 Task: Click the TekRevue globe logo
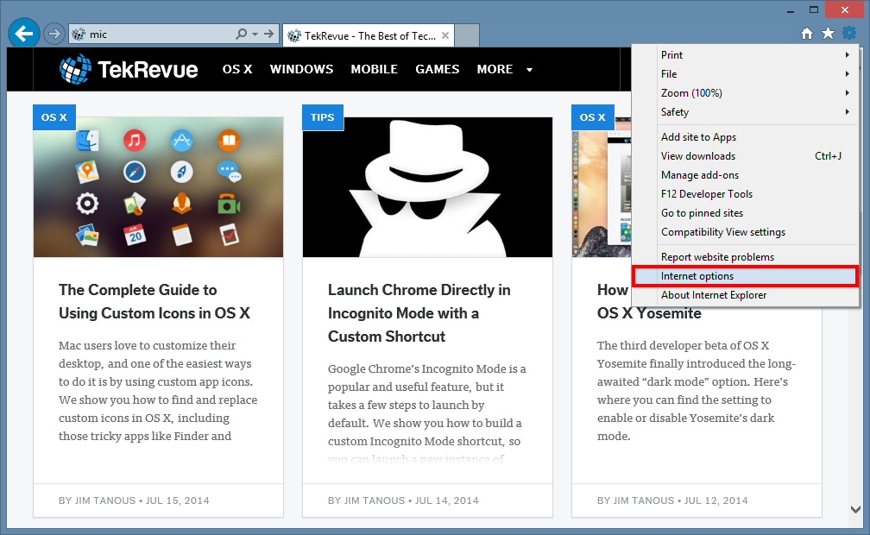[75, 69]
